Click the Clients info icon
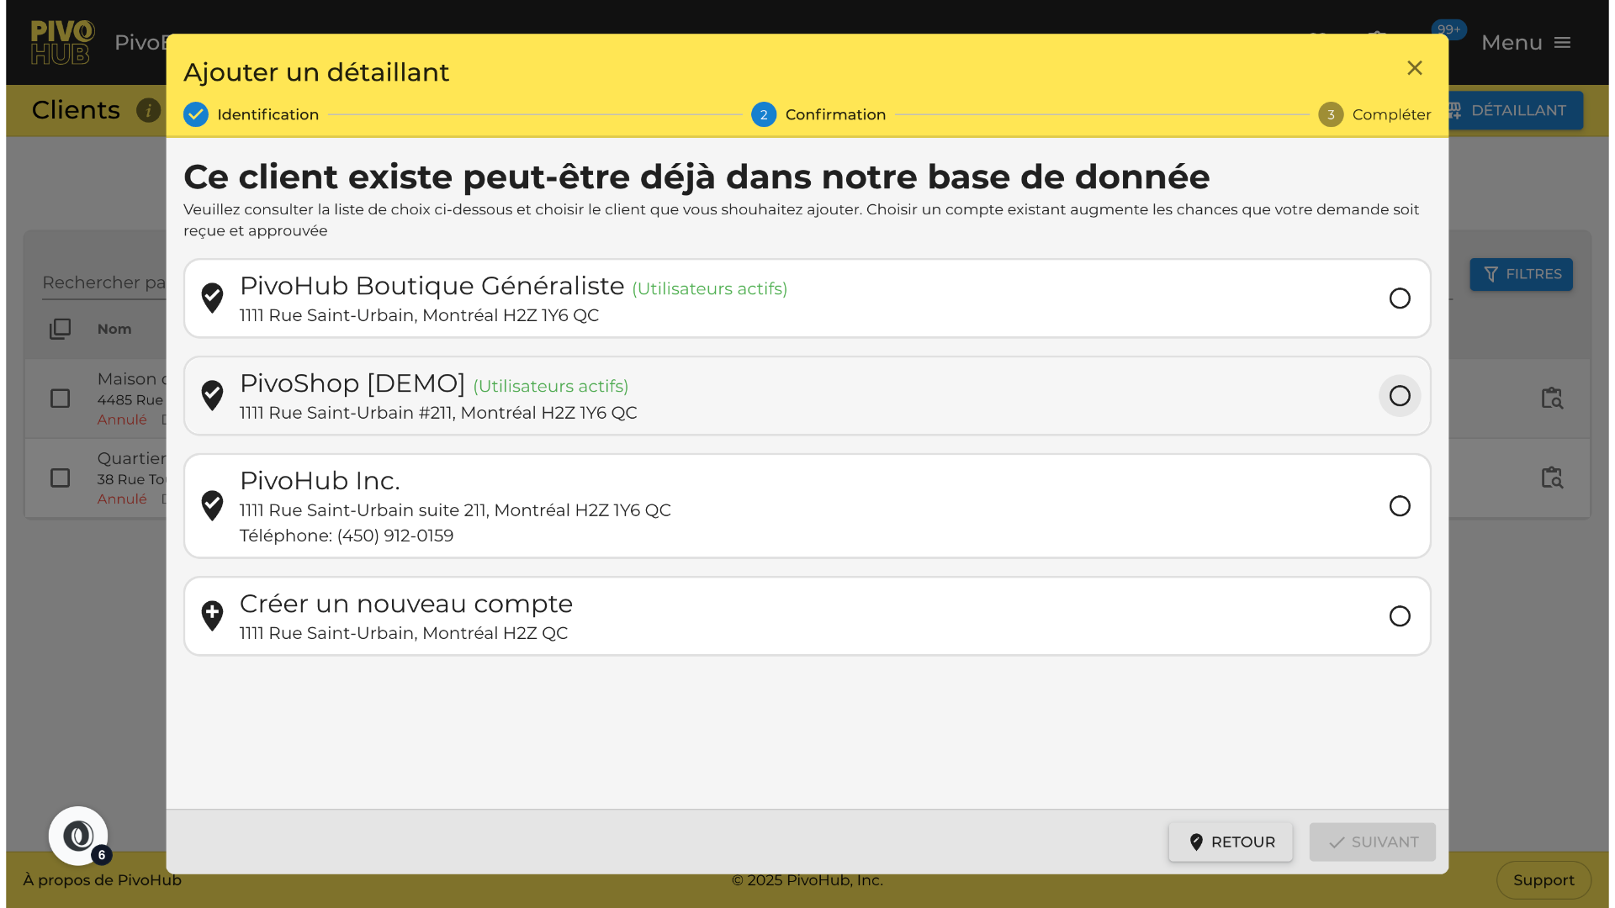 point(149,110)
